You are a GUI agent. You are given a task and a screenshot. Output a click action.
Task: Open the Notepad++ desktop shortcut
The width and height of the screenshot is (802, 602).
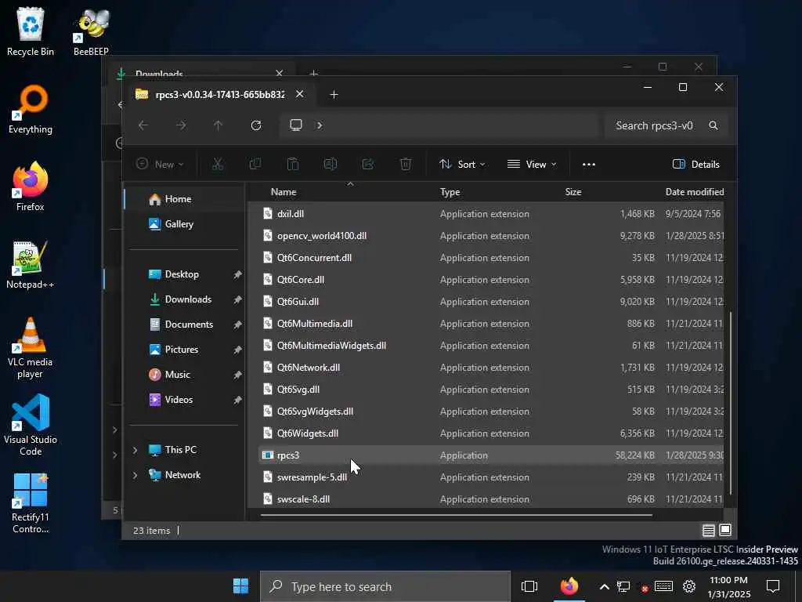click(31, 265)
